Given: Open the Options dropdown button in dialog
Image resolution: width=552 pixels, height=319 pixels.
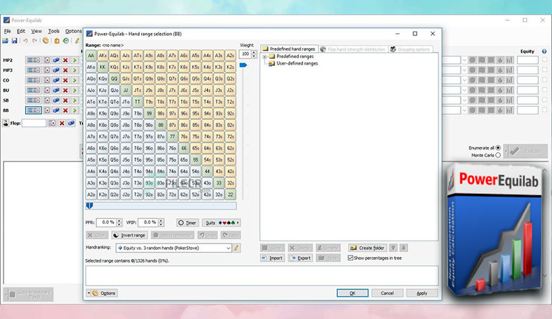Looking at the screenshot, I should pyautogui.click(x=102, y=293).
